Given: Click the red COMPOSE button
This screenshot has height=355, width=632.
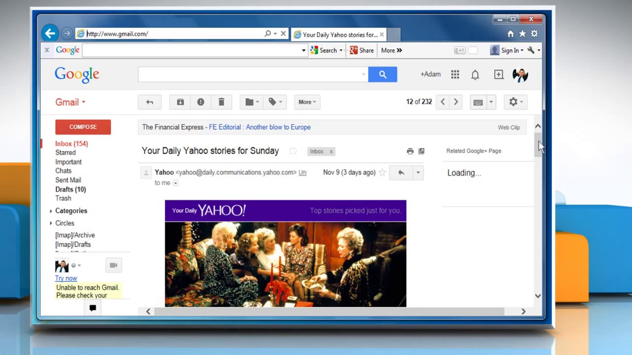Looking at the screenshot, I should click(x=83, y=127).
